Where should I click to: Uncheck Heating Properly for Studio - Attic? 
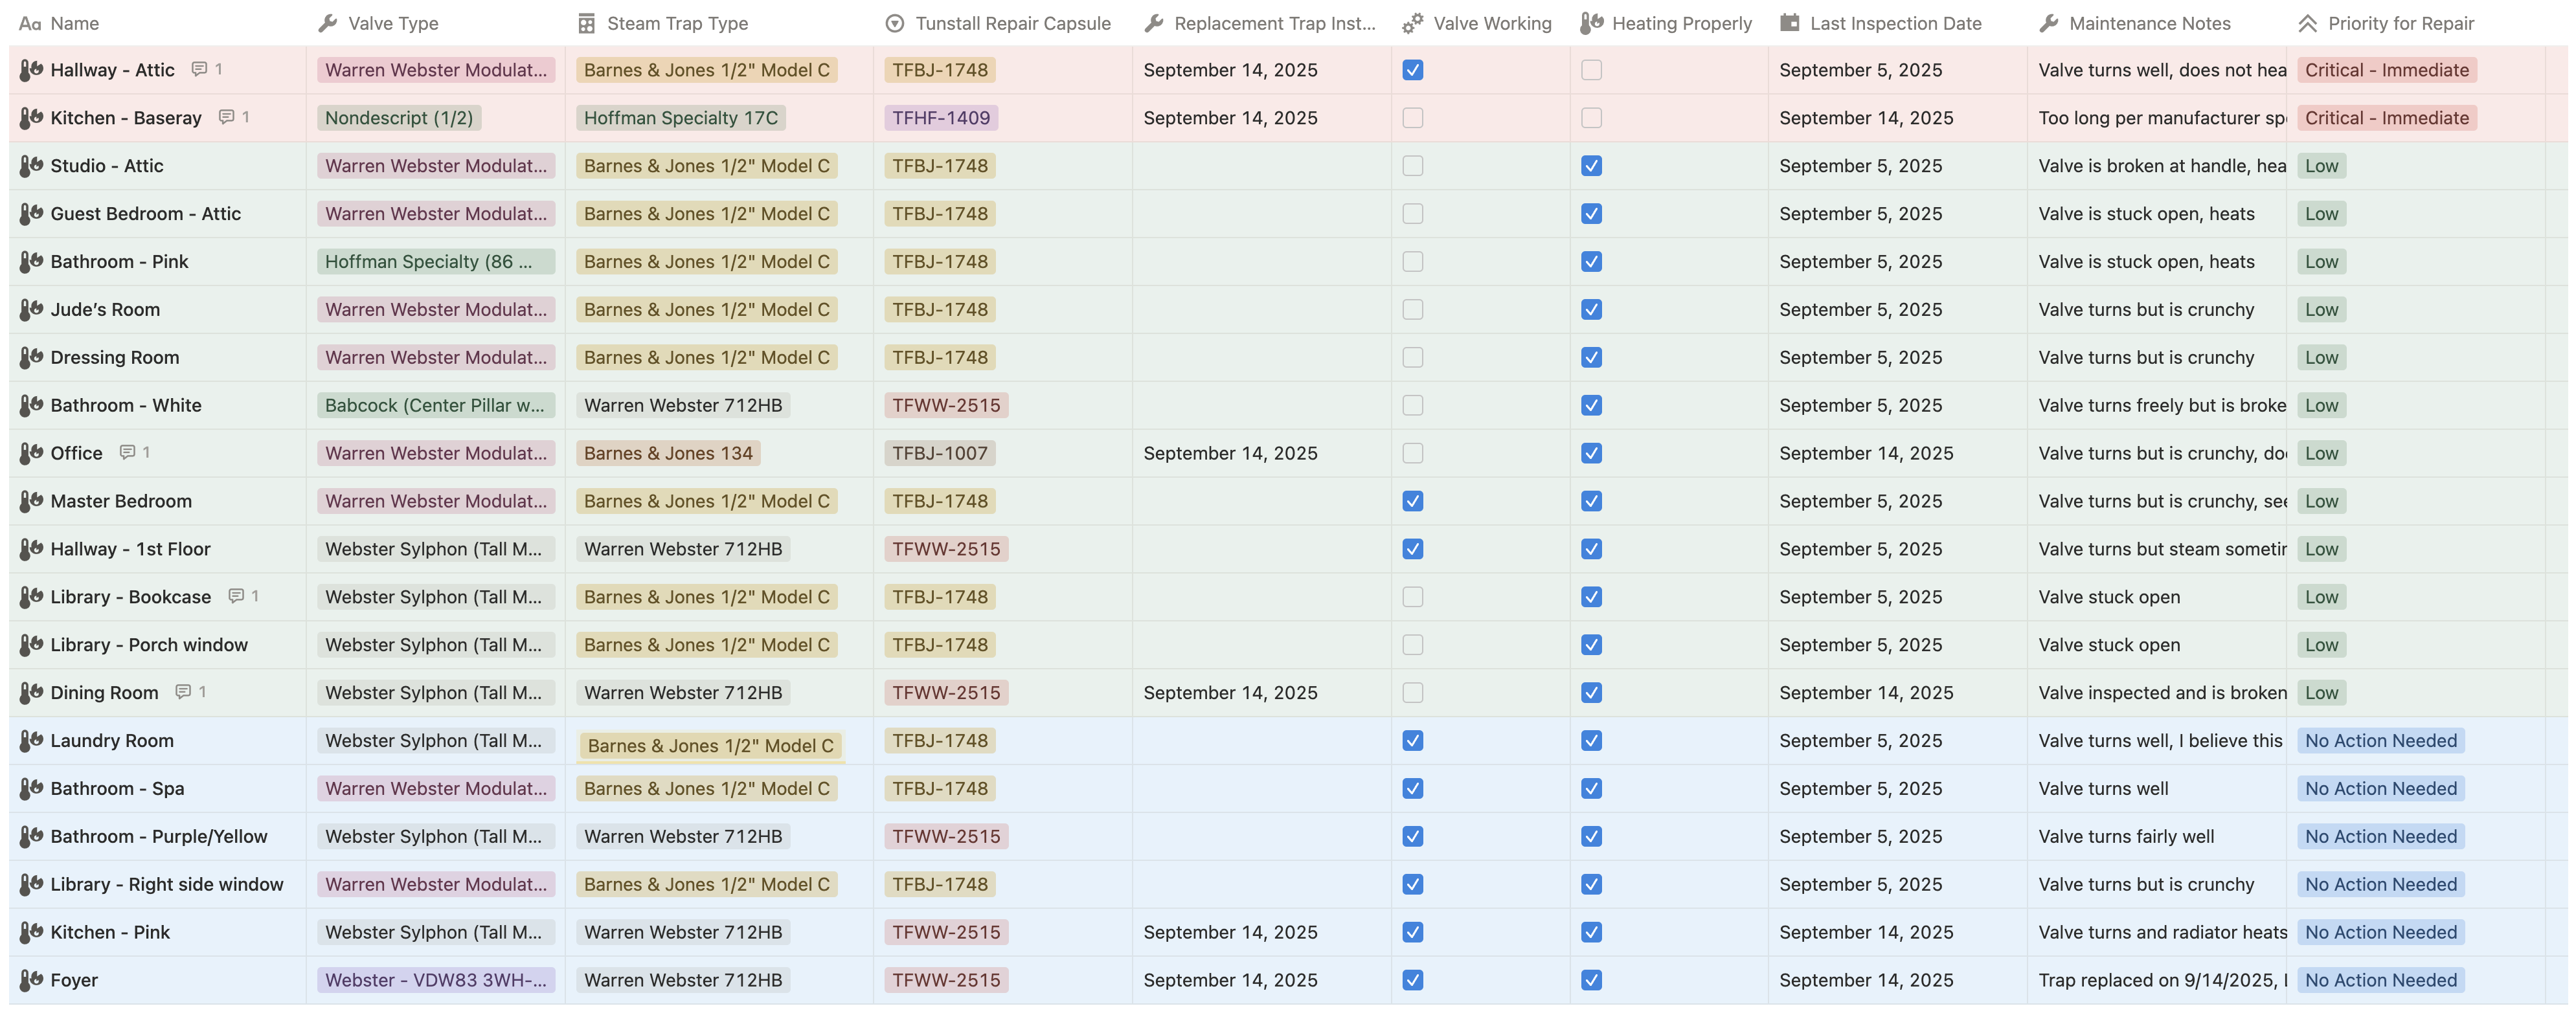(1592, 165)
